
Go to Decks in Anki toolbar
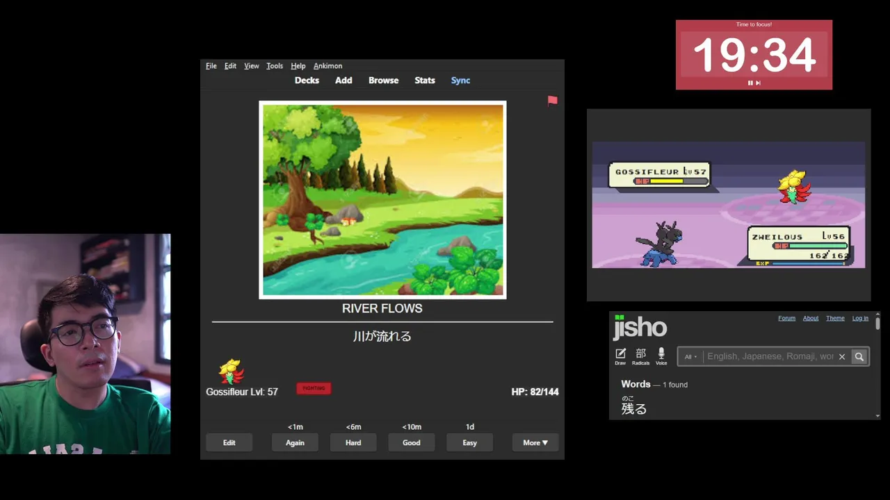[x=307, y=81]
